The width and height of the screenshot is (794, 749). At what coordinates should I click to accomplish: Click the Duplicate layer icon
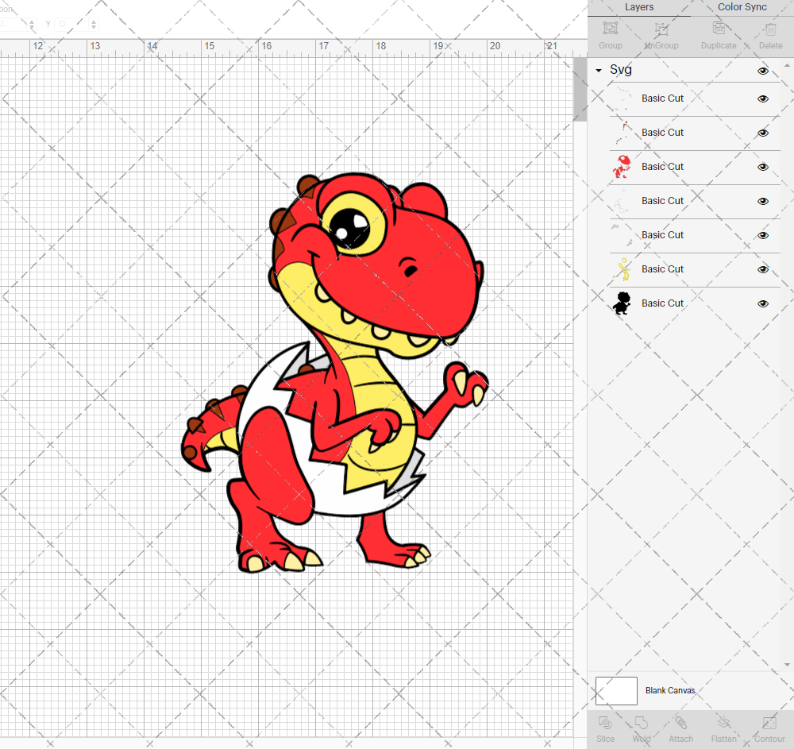(719, 28)
